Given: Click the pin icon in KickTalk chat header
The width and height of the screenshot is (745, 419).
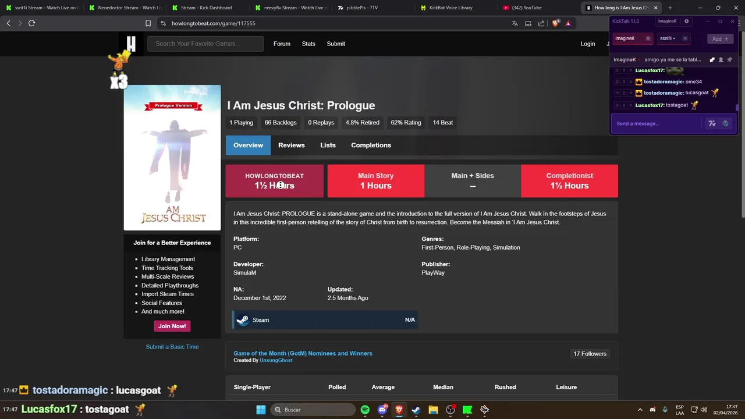Looking at the screenshot, I should pyautogui.click(x=729, y=59).
